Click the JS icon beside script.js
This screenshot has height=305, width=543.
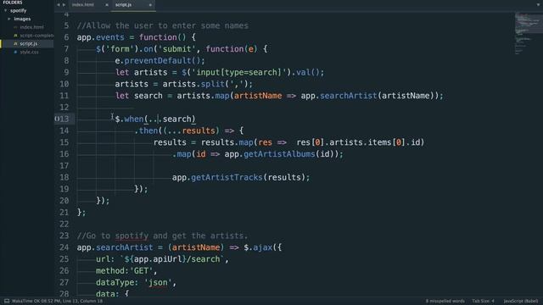pyautogui.click(x=15, y=44)
